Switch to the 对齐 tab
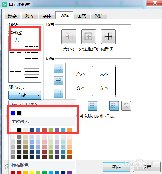The height and width of the screenshot is (174, 162). [x=30, y=16]
